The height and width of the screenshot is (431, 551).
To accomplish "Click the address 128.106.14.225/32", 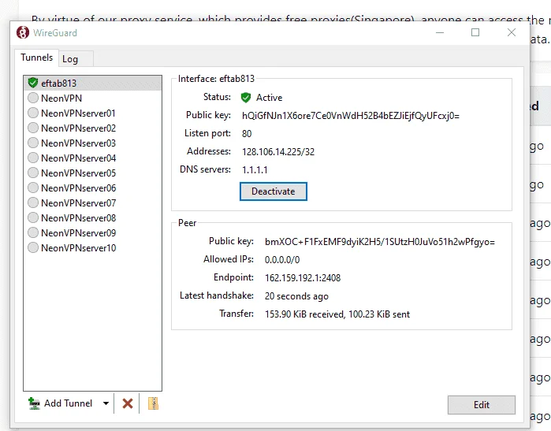I will 278,152.
